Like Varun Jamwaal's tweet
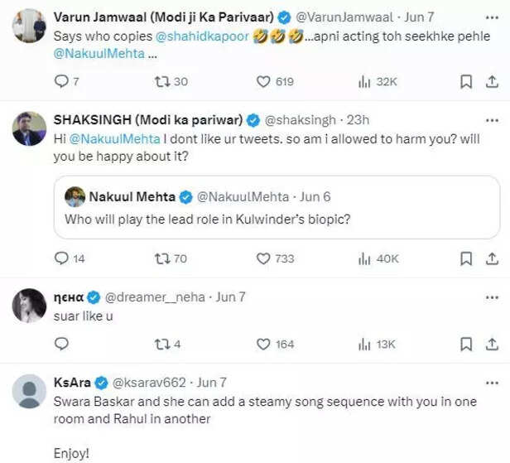510x463 pixels. point(264,81)
